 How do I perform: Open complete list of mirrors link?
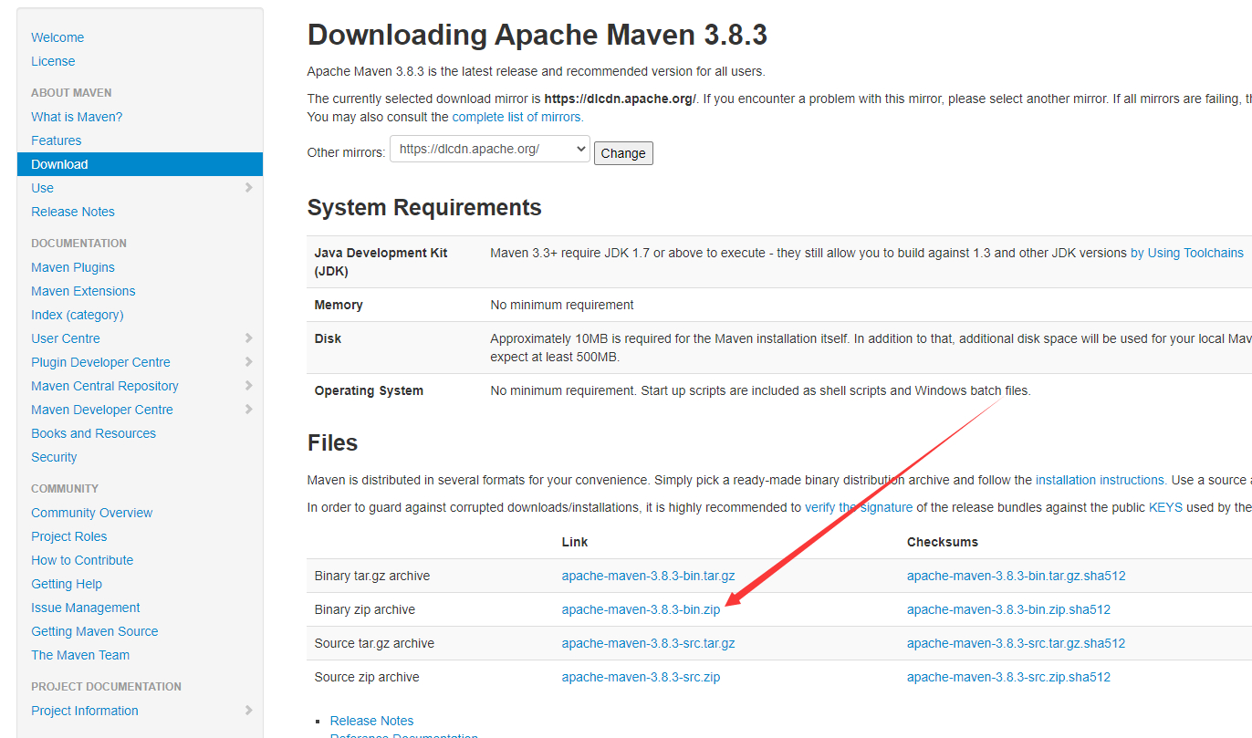(x=517, y=117)
